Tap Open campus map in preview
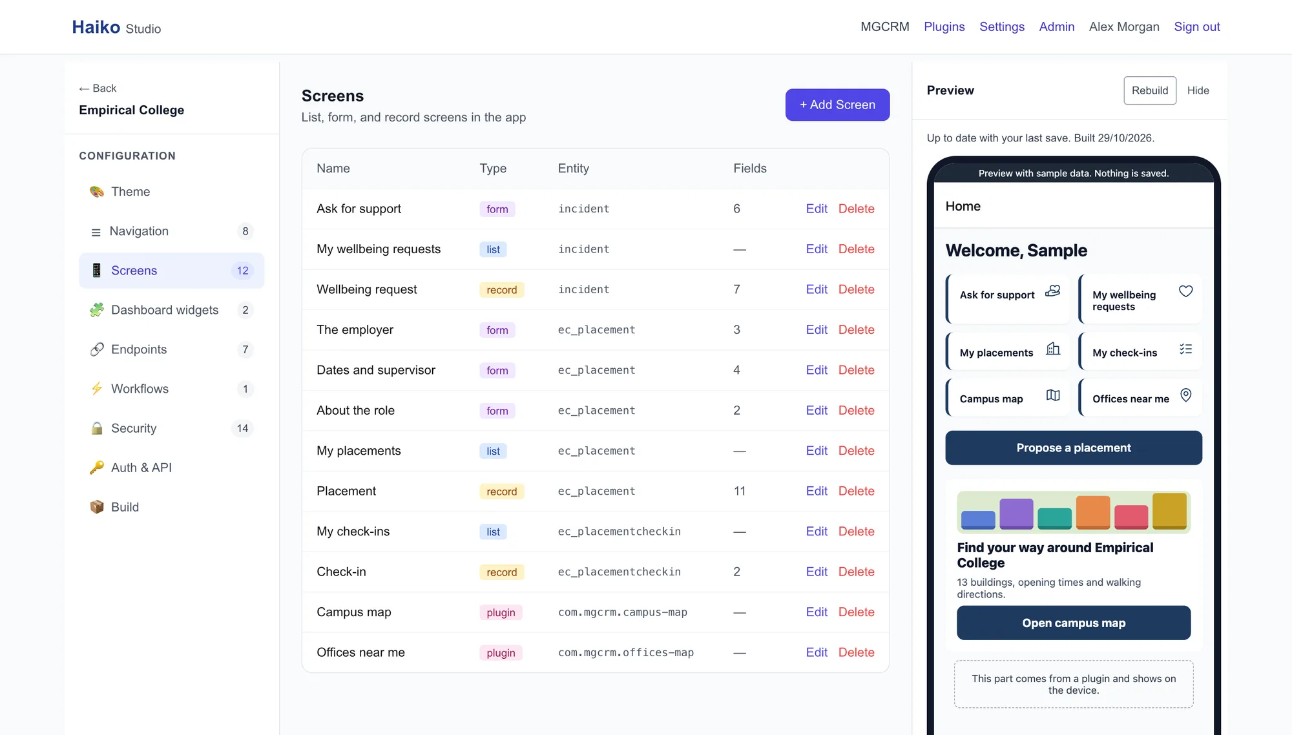 [x=1073, y=623]
